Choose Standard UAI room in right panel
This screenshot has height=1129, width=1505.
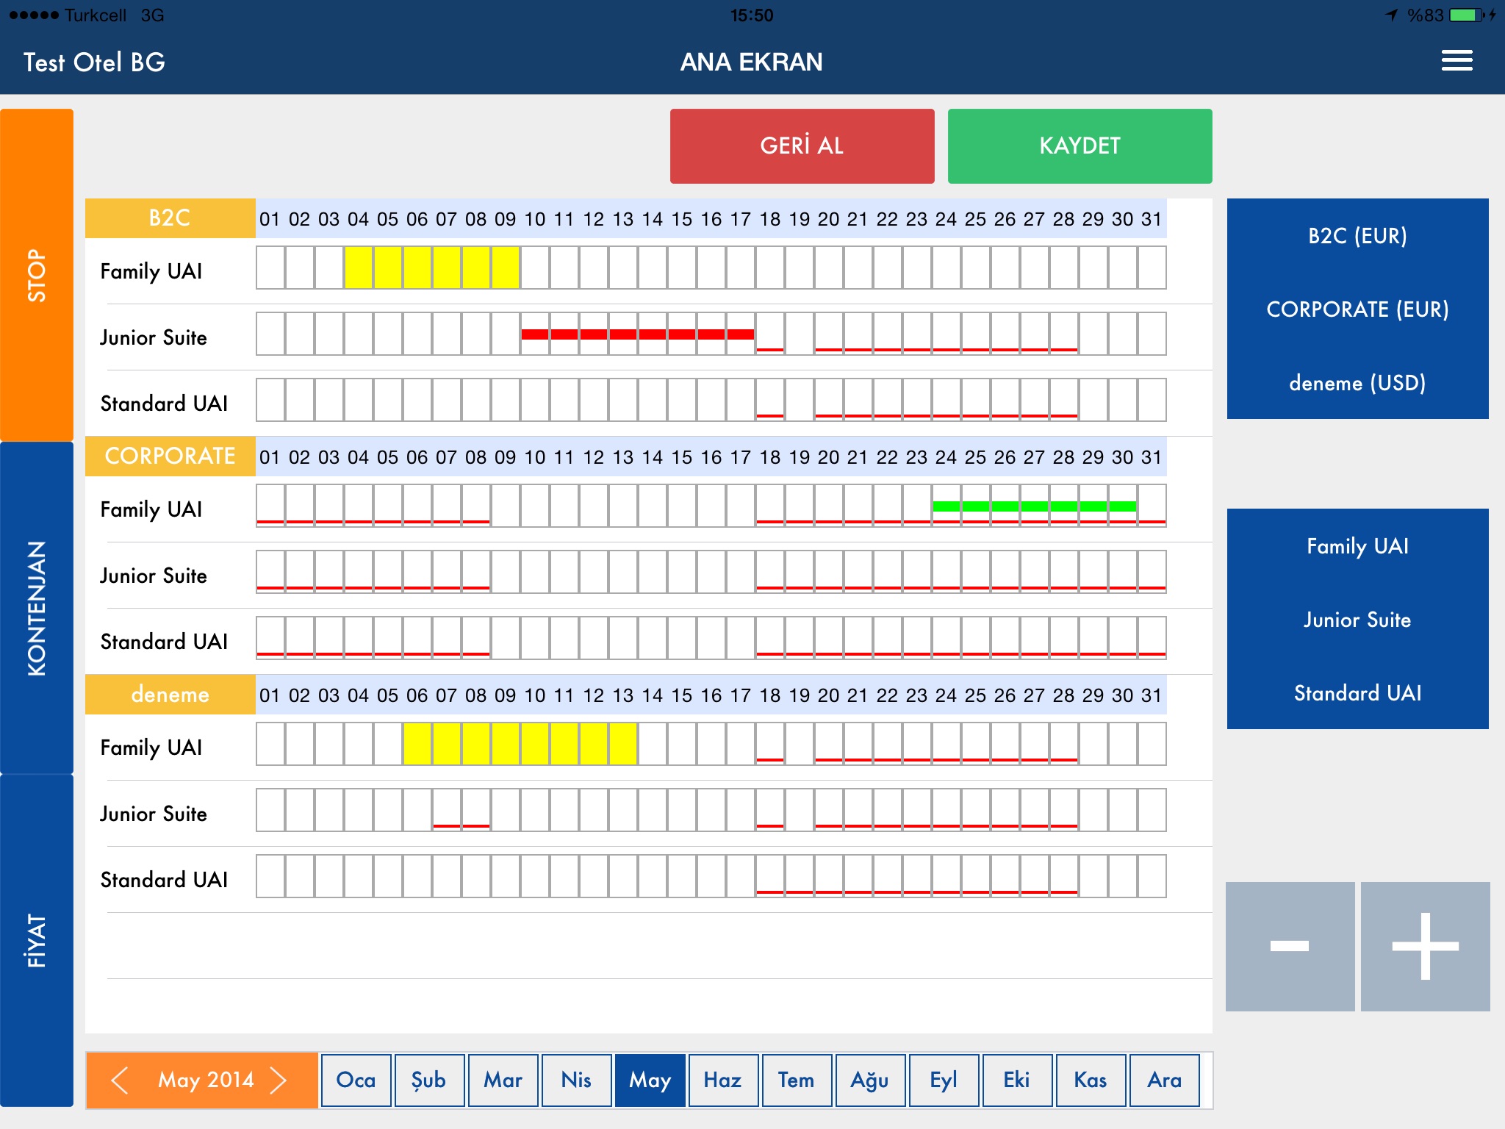[1357, 693]
